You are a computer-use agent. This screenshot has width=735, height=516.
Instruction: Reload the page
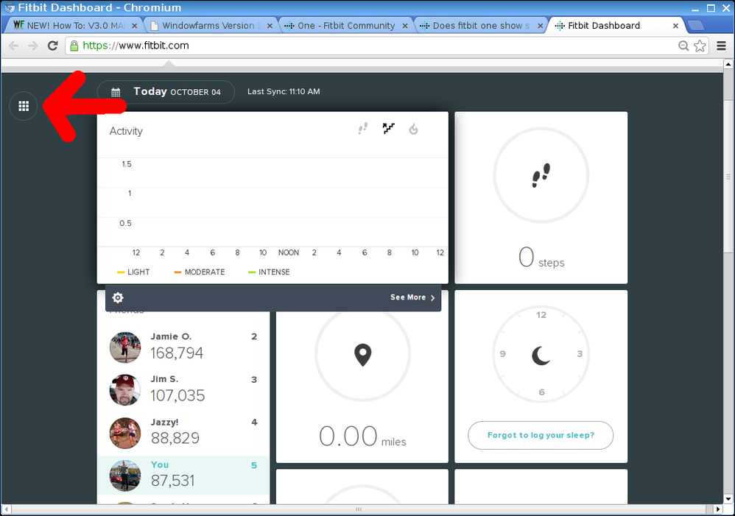[52, 46]
